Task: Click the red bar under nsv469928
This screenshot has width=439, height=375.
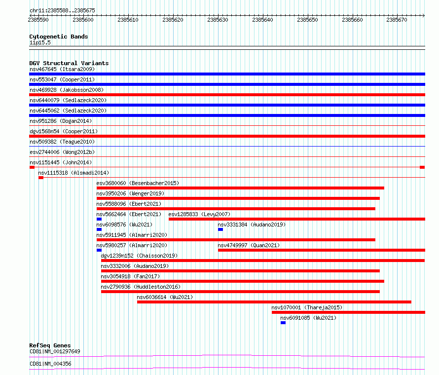Action: (227, 95)
